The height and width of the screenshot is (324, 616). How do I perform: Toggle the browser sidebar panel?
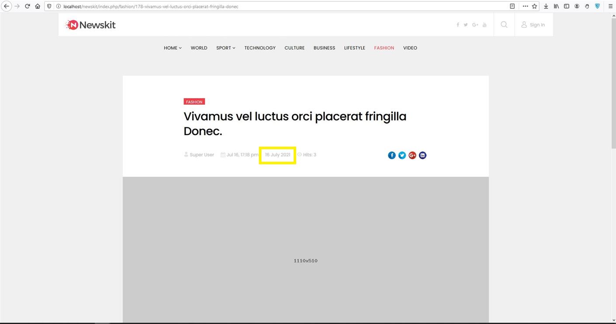567,6
